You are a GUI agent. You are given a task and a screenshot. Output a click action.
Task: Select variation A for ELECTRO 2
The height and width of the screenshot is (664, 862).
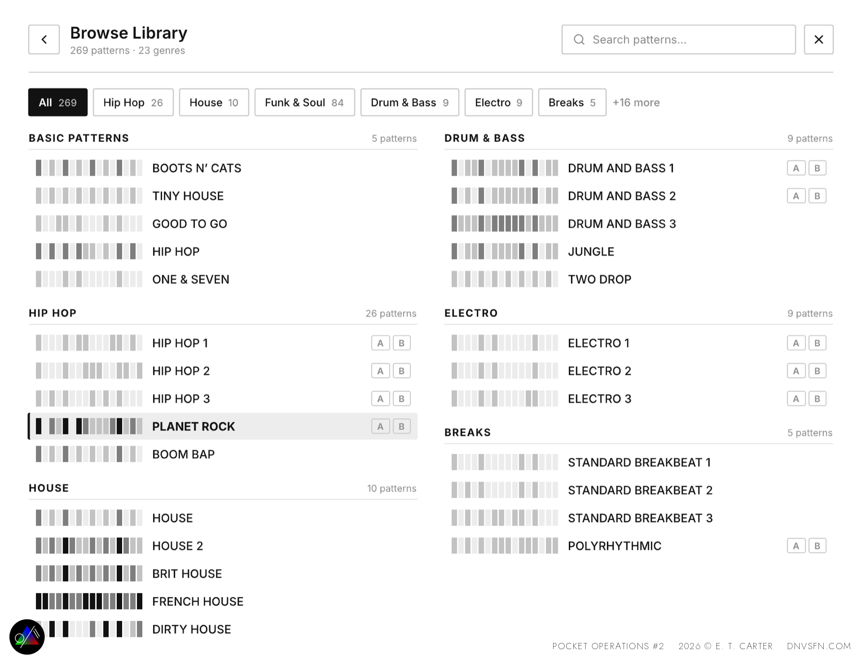[x=796, y=371]
